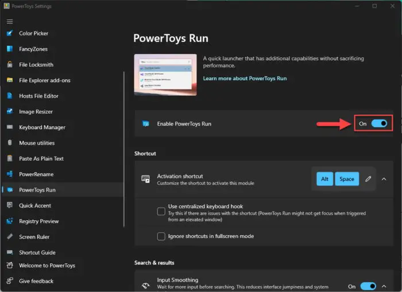This screenshot has width=402, height=292.
Task: Click the Color Picker sidebar icon
Action: coord(10,33)
